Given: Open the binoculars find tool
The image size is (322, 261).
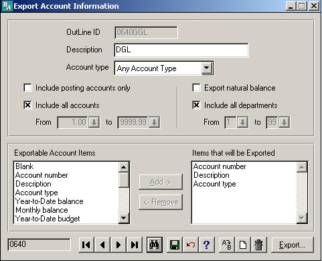Looking at the screenshot, I should (x=155, y=245).
